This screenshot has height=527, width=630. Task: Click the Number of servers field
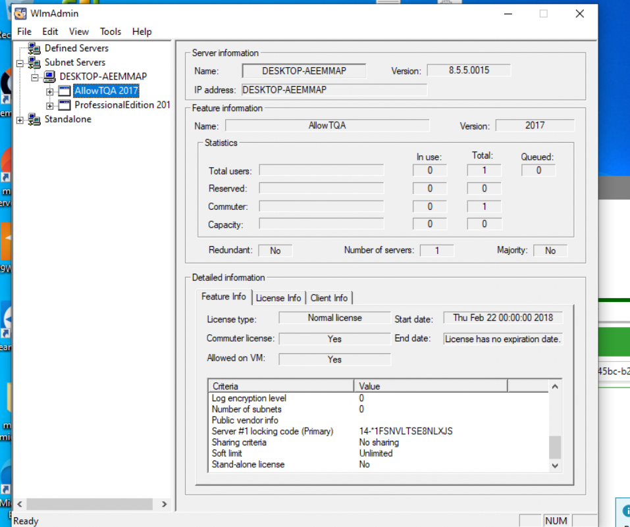(436, 251)
